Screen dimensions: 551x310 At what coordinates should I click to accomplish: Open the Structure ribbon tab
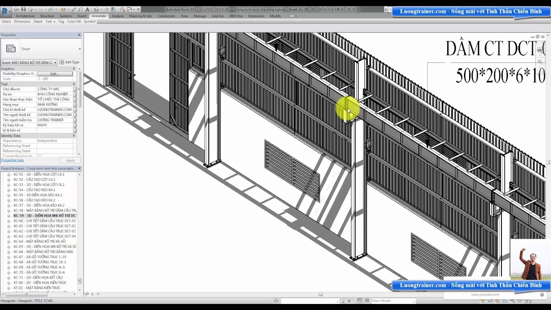tap(47, 16)
